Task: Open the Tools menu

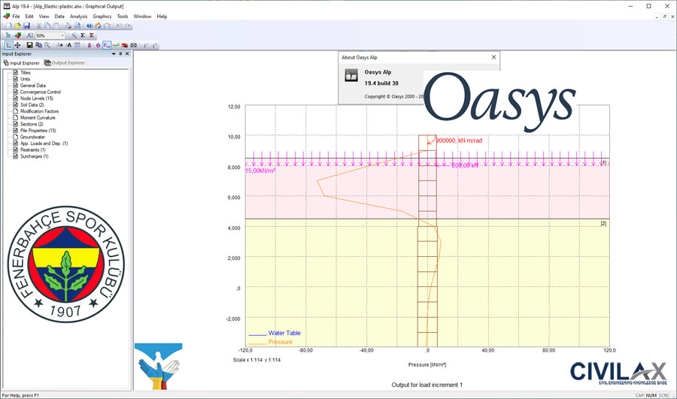Action: pos(123,17)
